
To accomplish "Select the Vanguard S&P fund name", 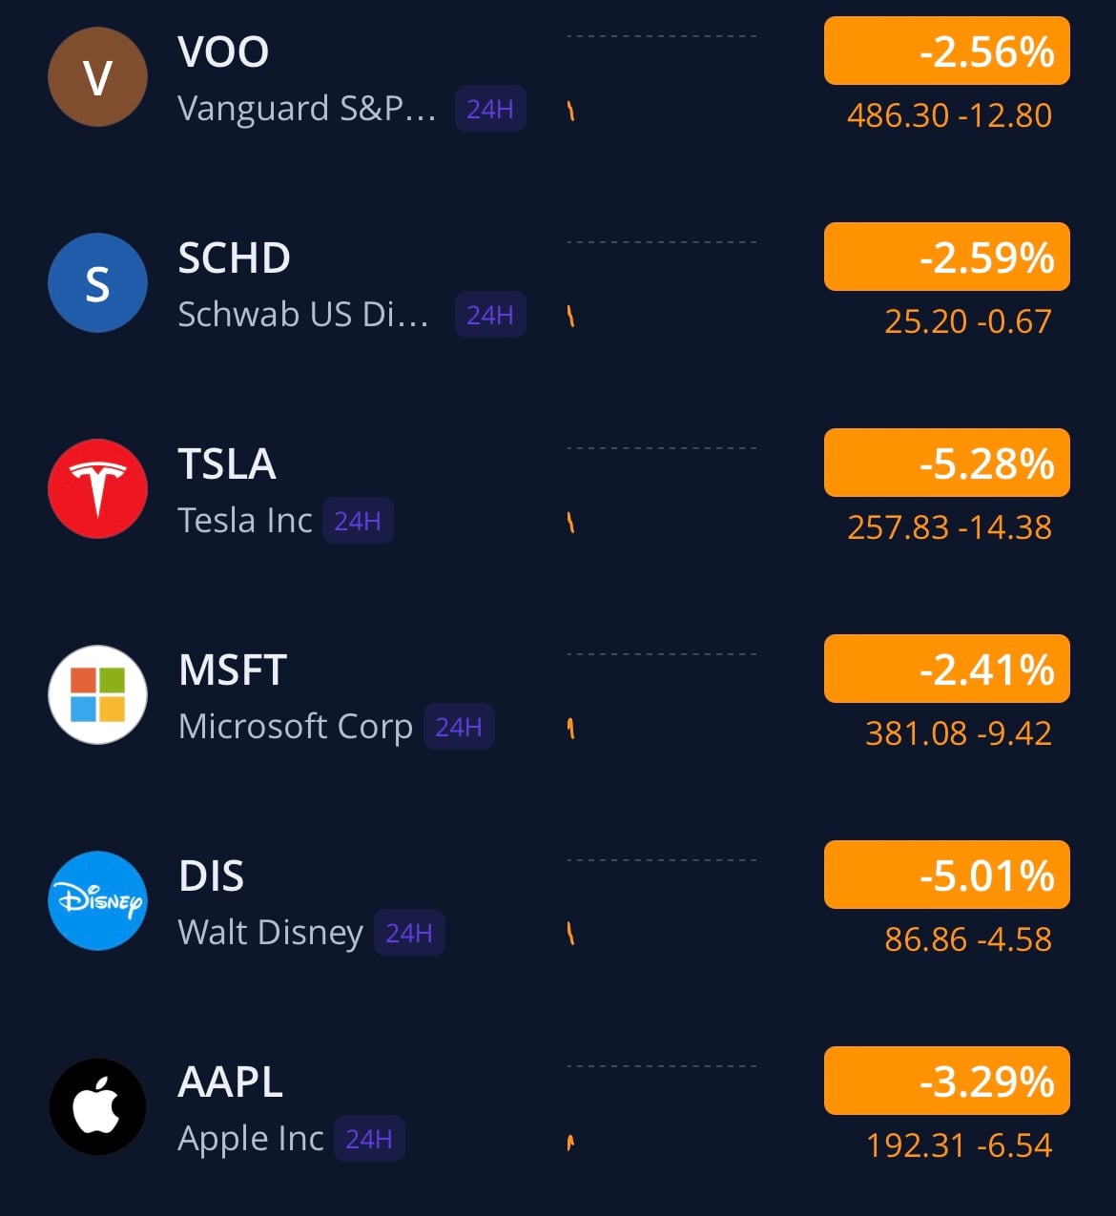I will 307,109.
